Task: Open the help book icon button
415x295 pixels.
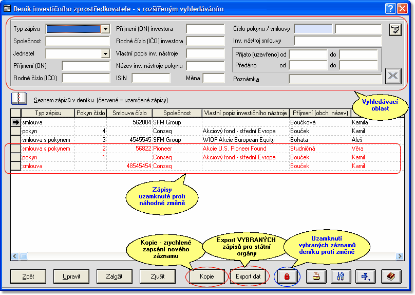Action: 391,276
